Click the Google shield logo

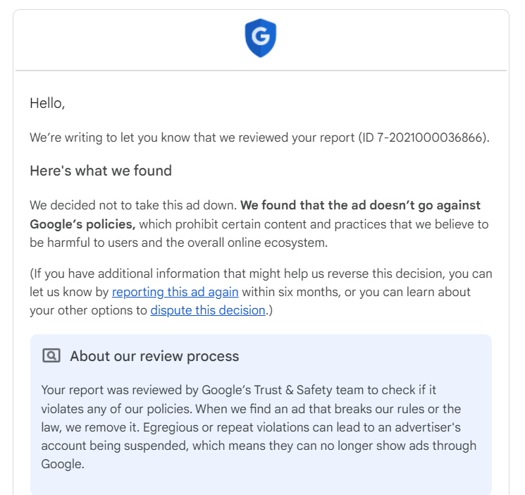261,38
